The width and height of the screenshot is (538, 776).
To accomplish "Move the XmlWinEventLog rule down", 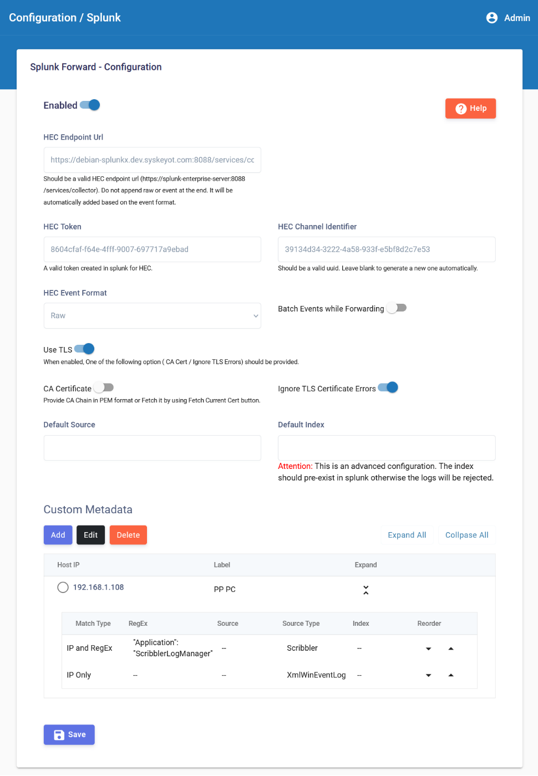I will [x=428, y=675].
